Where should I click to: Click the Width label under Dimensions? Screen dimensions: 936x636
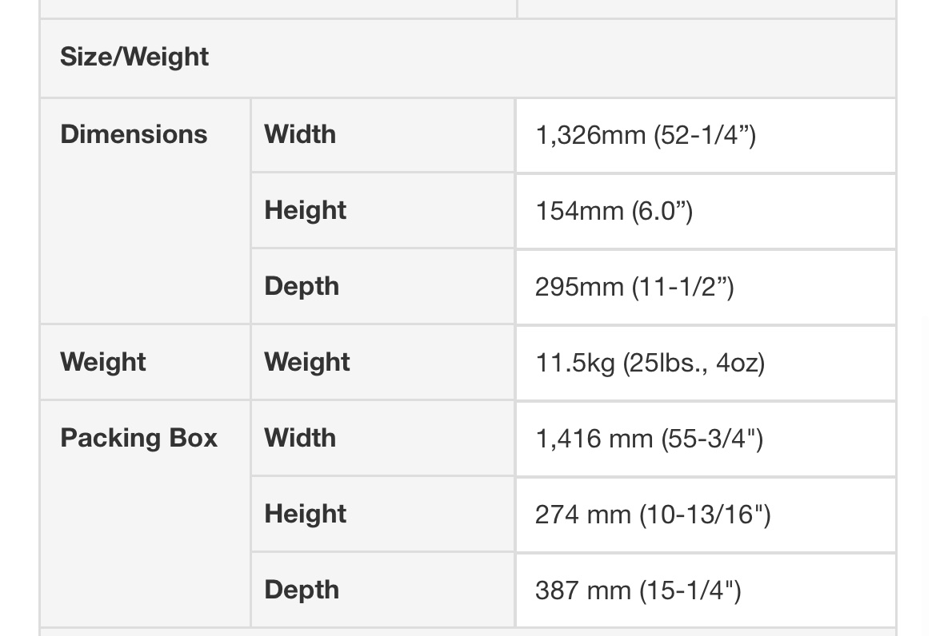(300, 134)
